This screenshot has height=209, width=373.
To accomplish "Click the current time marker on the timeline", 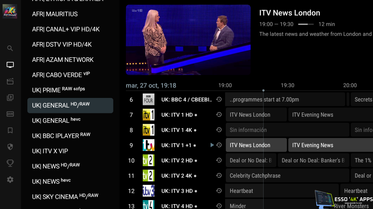I will click(x=263, y=91).
